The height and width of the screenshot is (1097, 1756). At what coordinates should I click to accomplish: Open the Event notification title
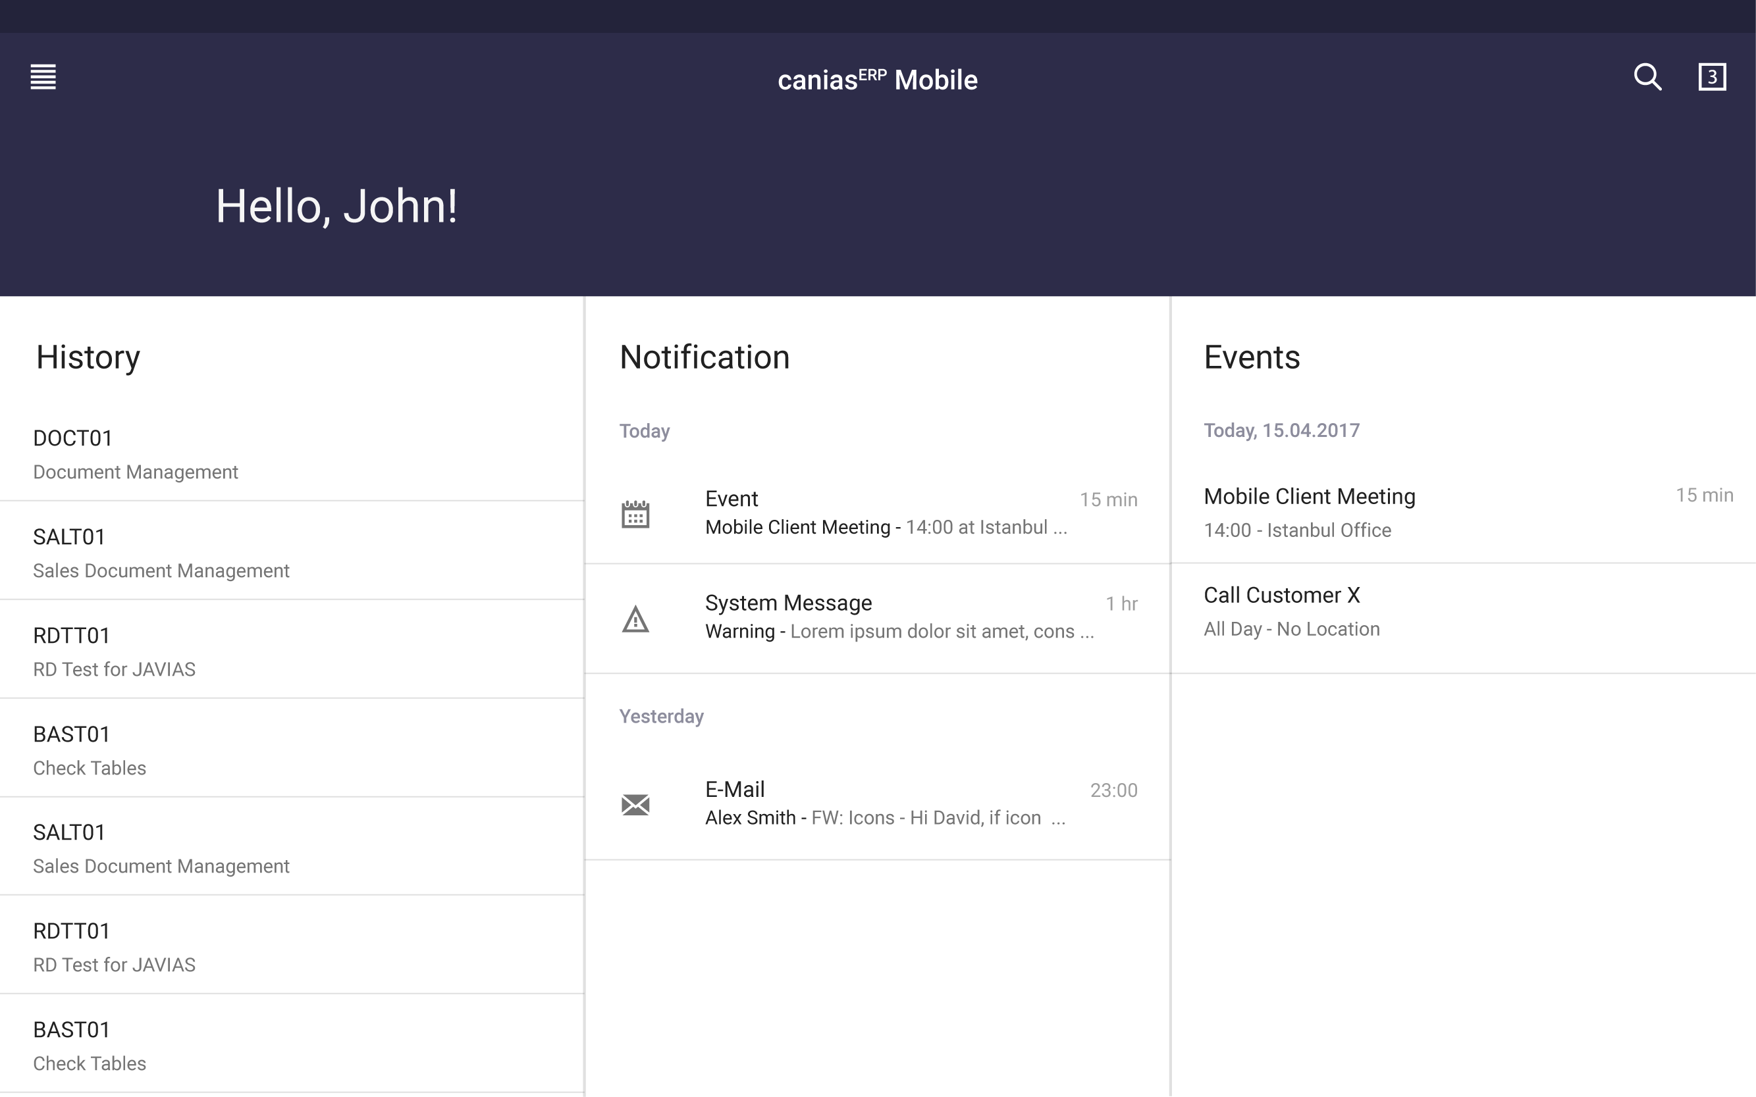click(x=732, y=498)
